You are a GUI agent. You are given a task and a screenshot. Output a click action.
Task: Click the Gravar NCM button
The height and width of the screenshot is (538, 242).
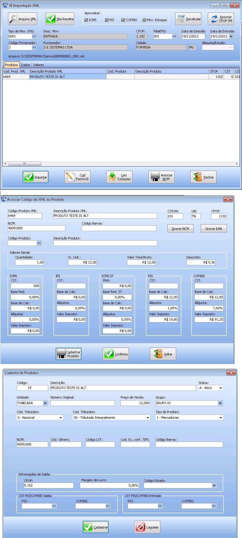(180, 229)
